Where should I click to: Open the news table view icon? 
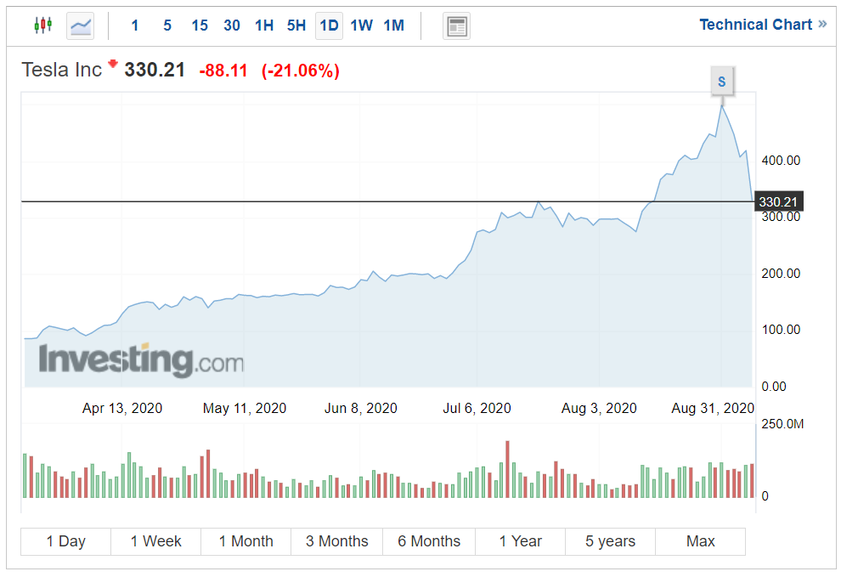[456, 25]
